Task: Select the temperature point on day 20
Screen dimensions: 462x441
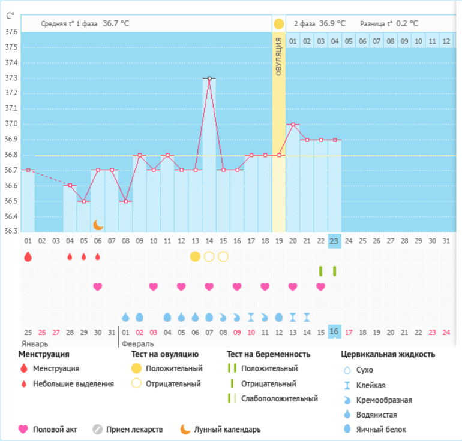Action: pyautogui.click(x=293, y=125)
